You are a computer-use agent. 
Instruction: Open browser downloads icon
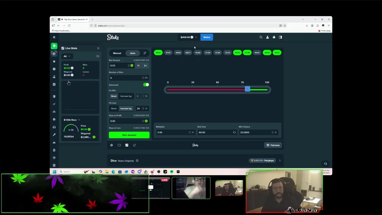tap(307, 26)
